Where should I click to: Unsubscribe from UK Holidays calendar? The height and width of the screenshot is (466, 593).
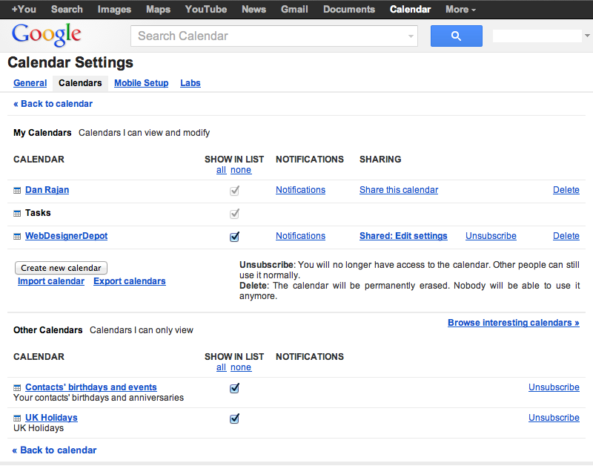pos(554,418)
